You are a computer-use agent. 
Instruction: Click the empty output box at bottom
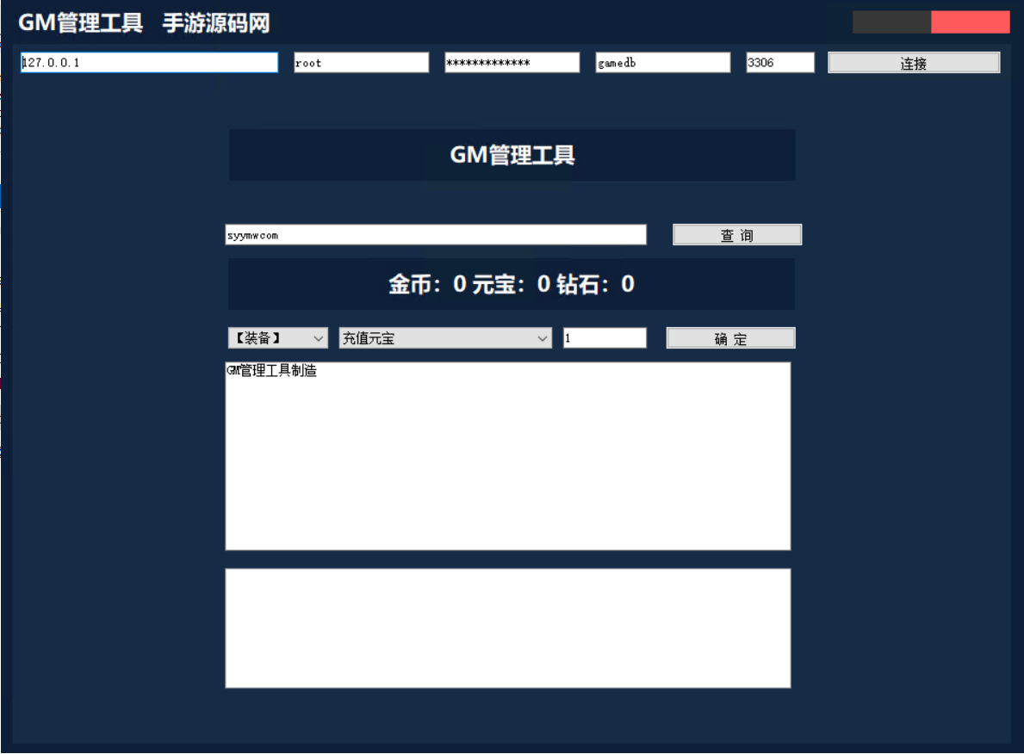(507, 627)
